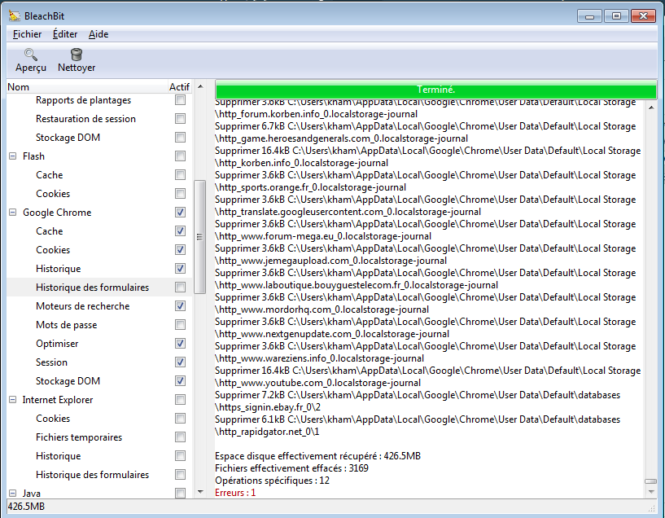Enable Flash Cache checkbox
Screen dimensions: 665x518
coord(180,175)
